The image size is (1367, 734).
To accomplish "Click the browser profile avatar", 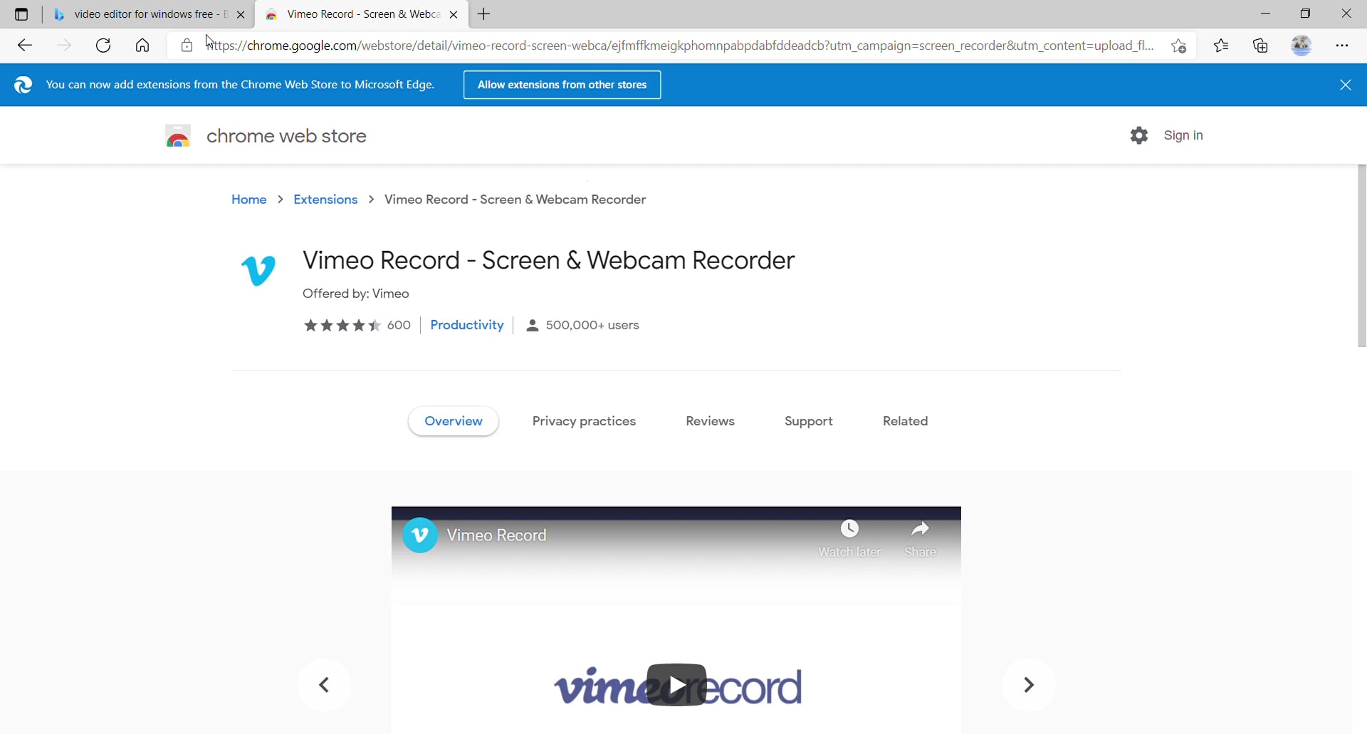I will pos(1302,45).
